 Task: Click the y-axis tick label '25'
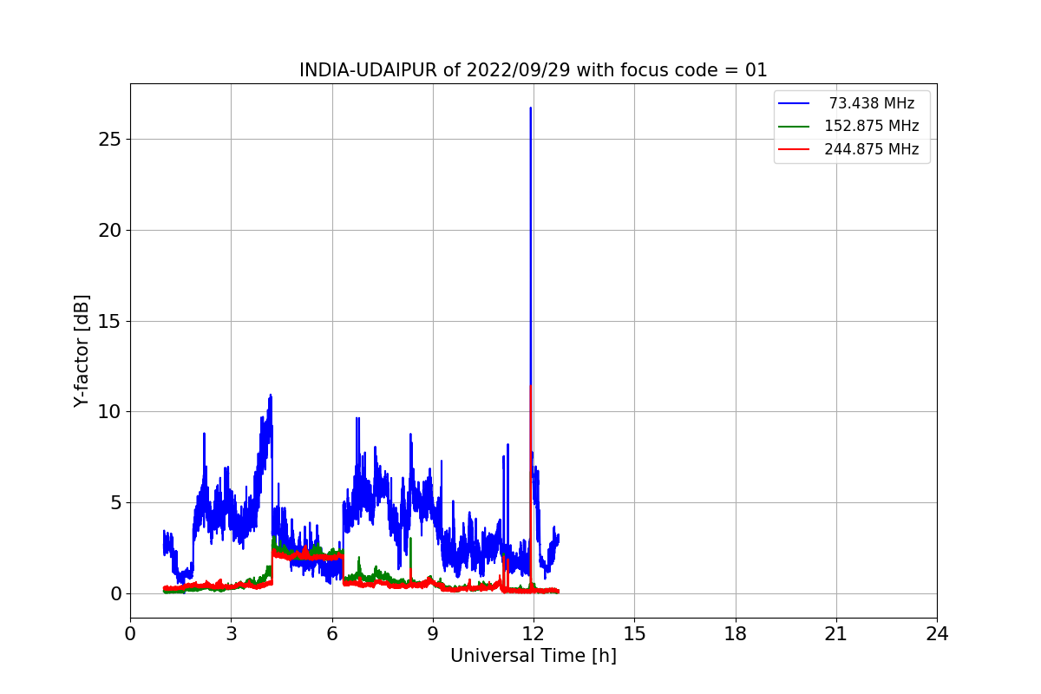[x=111, y=140]
